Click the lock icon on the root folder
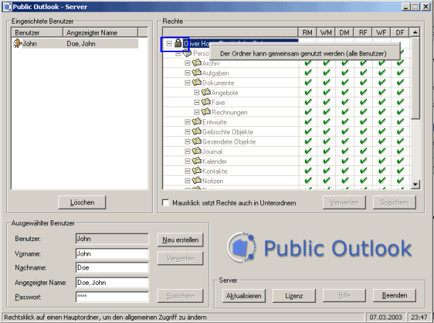This screenshot has height=323, width=434. click(x=178, y=43)
